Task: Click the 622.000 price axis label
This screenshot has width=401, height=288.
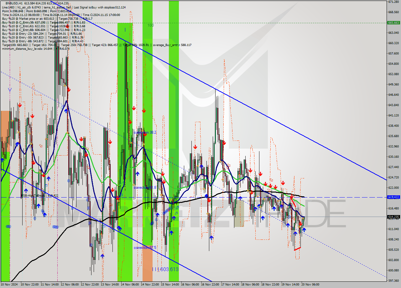Action: (x=393, y=188)
